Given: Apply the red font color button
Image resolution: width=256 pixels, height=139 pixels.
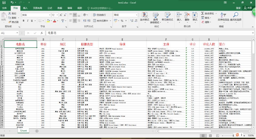Looking at the screenshot, I should 54,21.
